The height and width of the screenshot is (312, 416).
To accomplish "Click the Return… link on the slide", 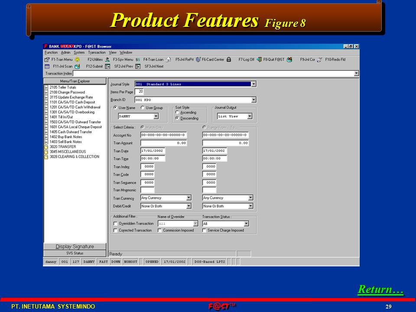I will 380,289.
